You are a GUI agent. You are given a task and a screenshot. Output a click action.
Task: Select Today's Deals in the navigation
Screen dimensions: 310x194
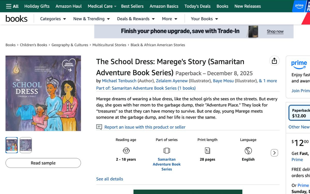[197, 6]
